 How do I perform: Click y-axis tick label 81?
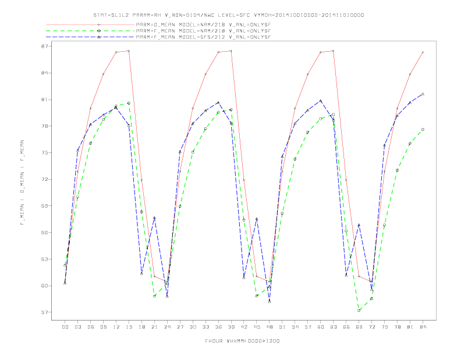[45, 99]
